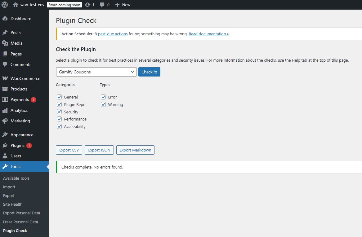Click the WordPress logo icon
Viewport: 362px width, 237px height.
(x=5, y=5)
